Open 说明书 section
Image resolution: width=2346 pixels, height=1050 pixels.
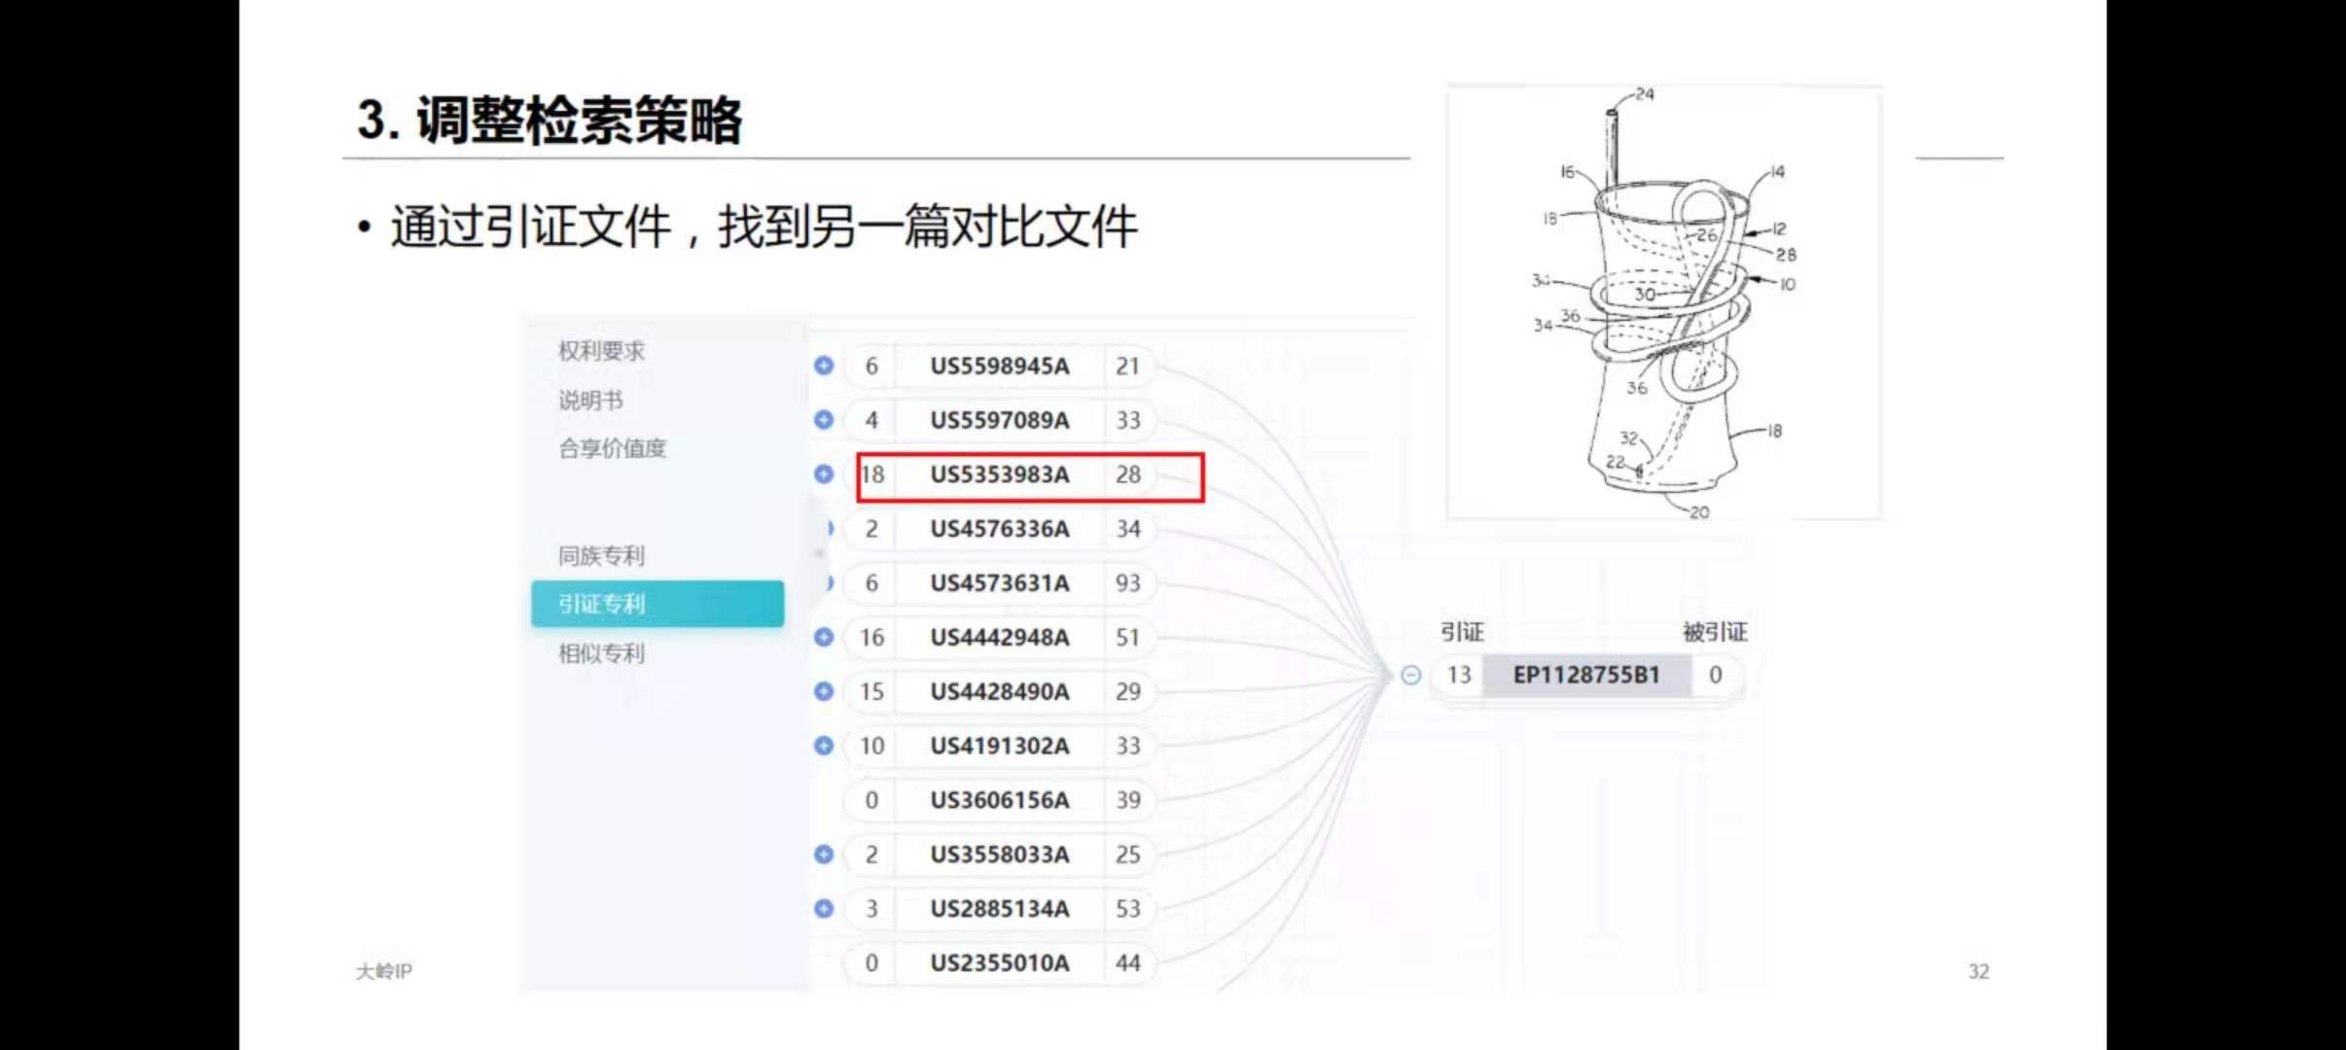click(x=590, y=400)
